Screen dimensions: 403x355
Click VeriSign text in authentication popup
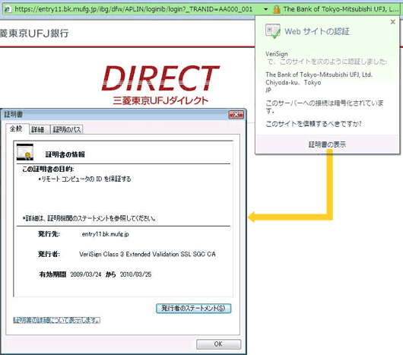[x=277, y=54]
